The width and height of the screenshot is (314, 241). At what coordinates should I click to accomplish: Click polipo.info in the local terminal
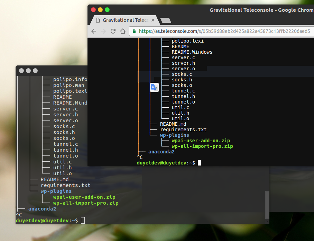point(70,79)
